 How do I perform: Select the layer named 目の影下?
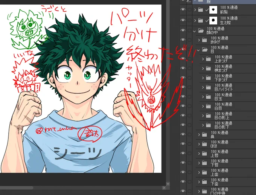(222, 127)
